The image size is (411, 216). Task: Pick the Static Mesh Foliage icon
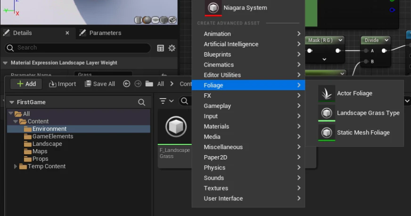327,133
